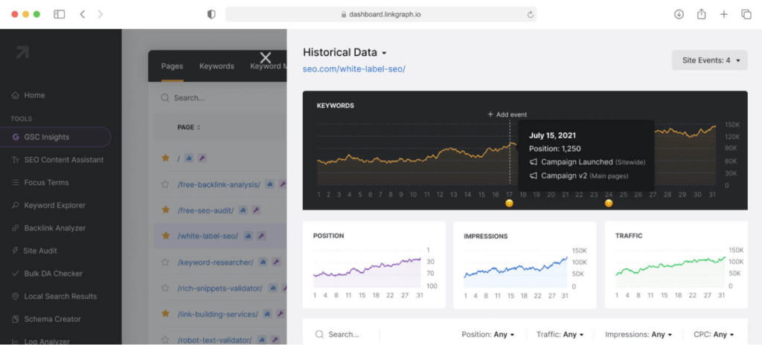Expand the Site Events: 4 dropdown

tap(709, 60)
